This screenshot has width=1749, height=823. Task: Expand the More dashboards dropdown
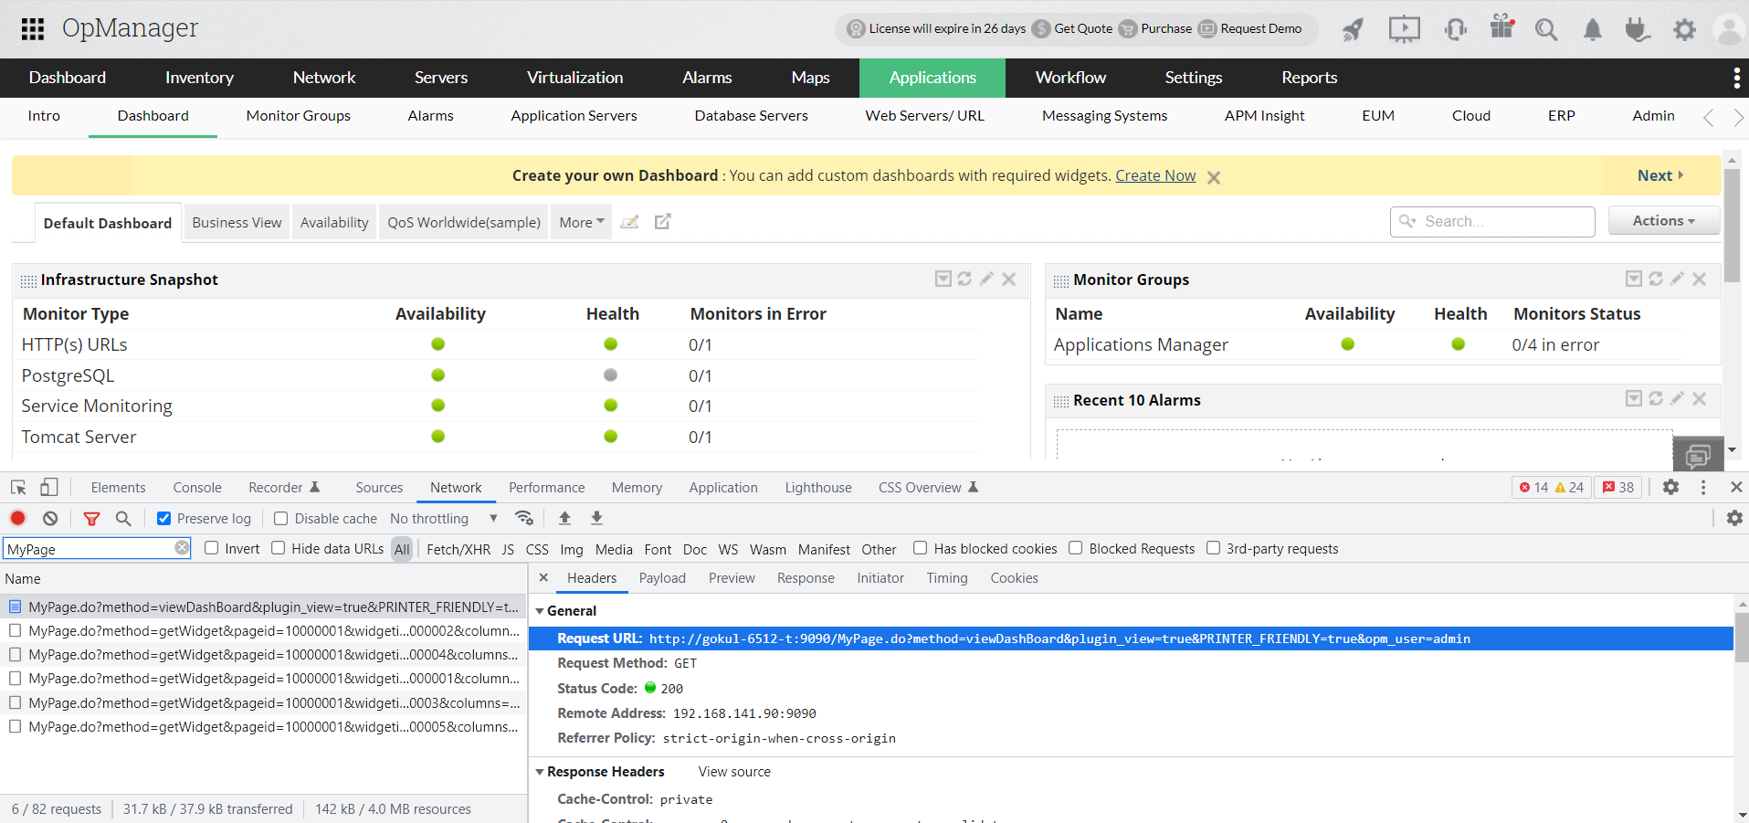pos(581,222)
